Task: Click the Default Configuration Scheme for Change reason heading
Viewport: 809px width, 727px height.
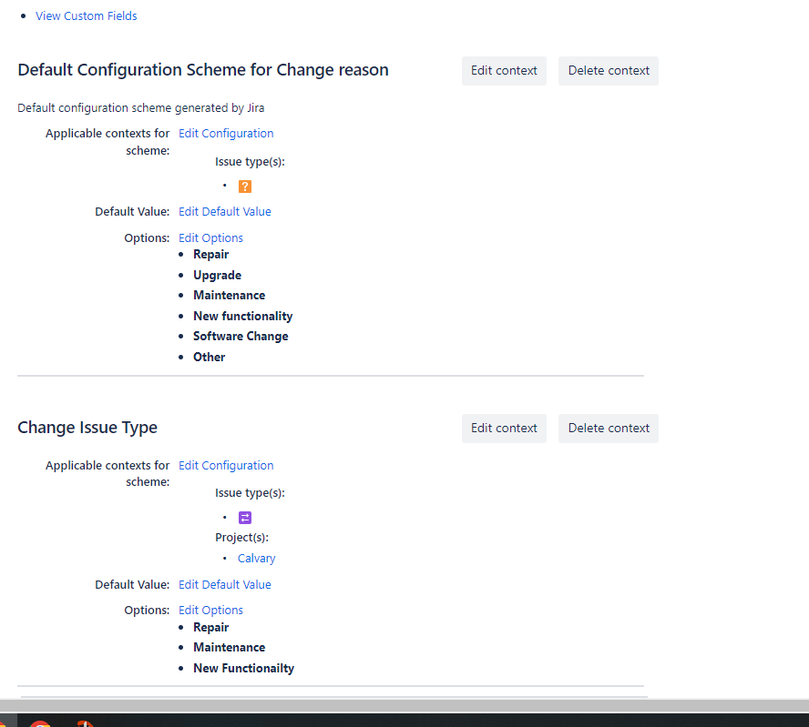Action: click(203, 69)
